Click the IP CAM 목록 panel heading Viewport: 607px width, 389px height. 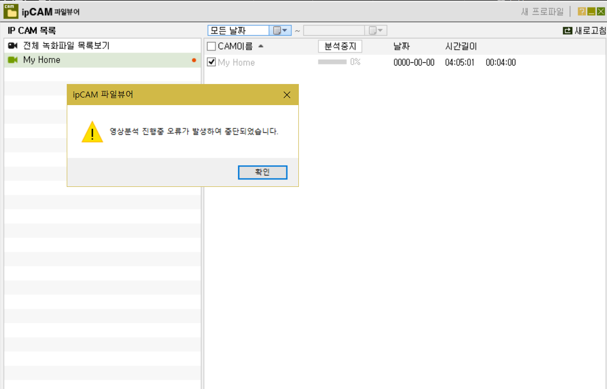[x=32, y=30]
